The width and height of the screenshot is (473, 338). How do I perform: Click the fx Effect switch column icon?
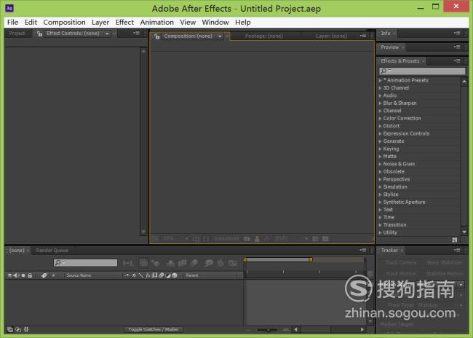[x=148, y=275]
